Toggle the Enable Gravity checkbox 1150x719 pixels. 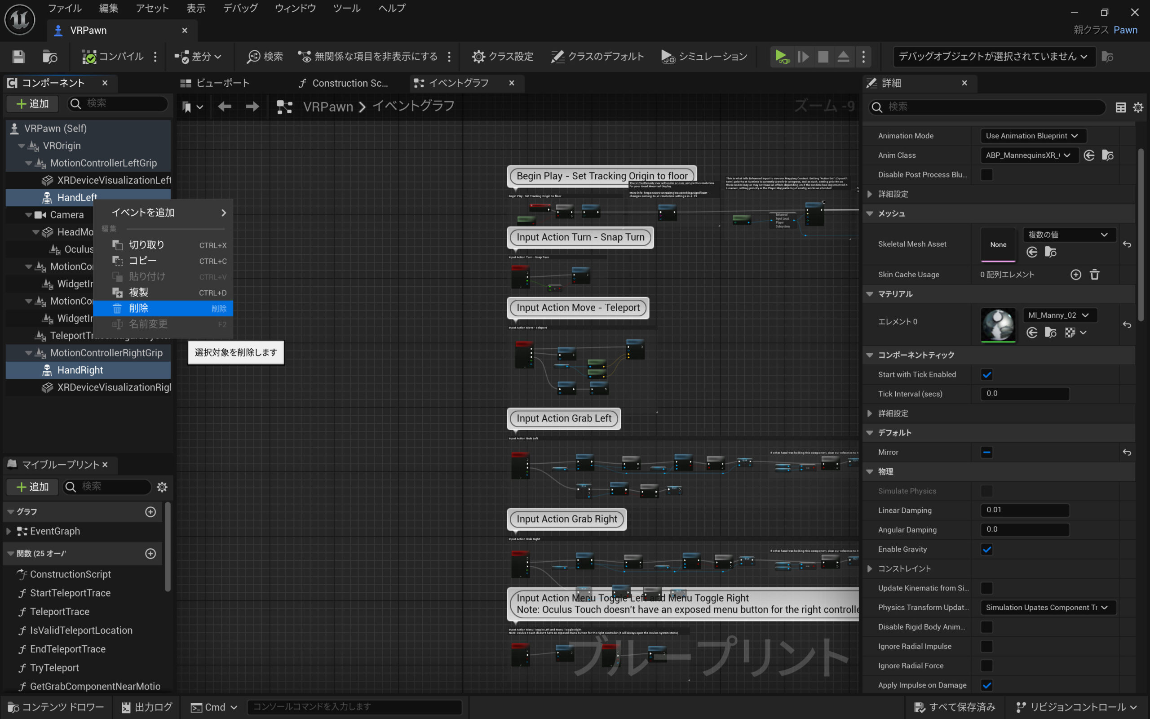tap(986, 549)
